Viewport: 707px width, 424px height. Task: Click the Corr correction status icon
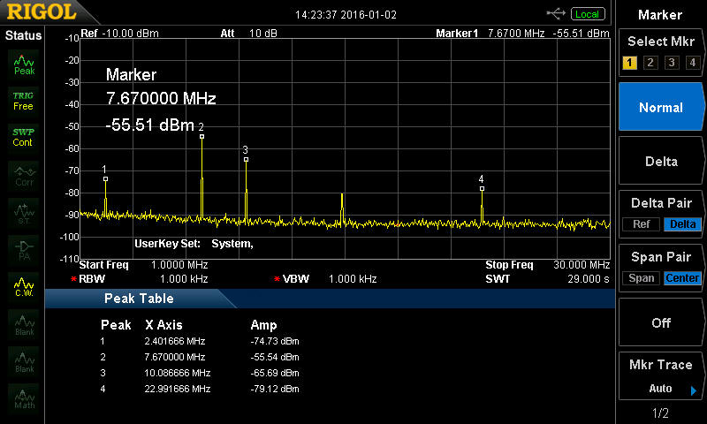(x=24, y=175)
